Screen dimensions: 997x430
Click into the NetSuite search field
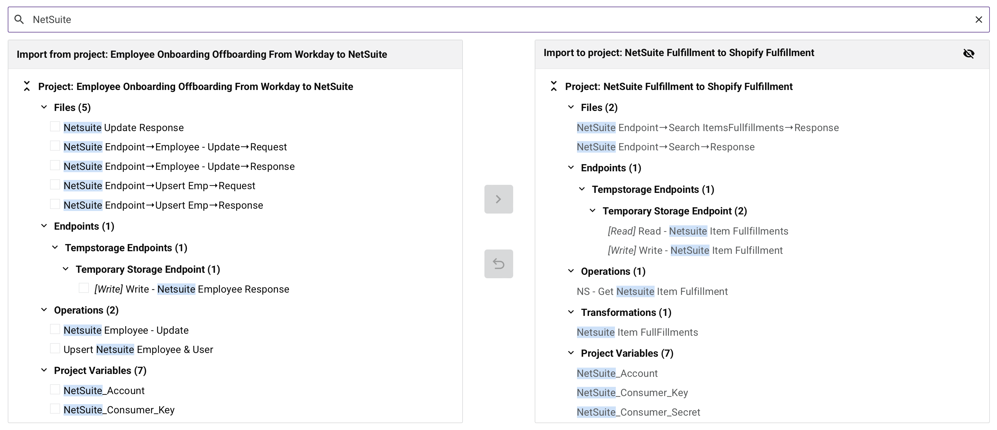pos(465,19)
